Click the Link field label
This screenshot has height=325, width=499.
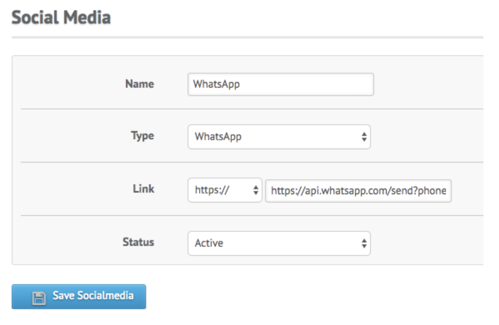(143, 189)
